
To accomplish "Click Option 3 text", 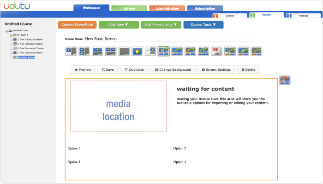I will point(74,162).
